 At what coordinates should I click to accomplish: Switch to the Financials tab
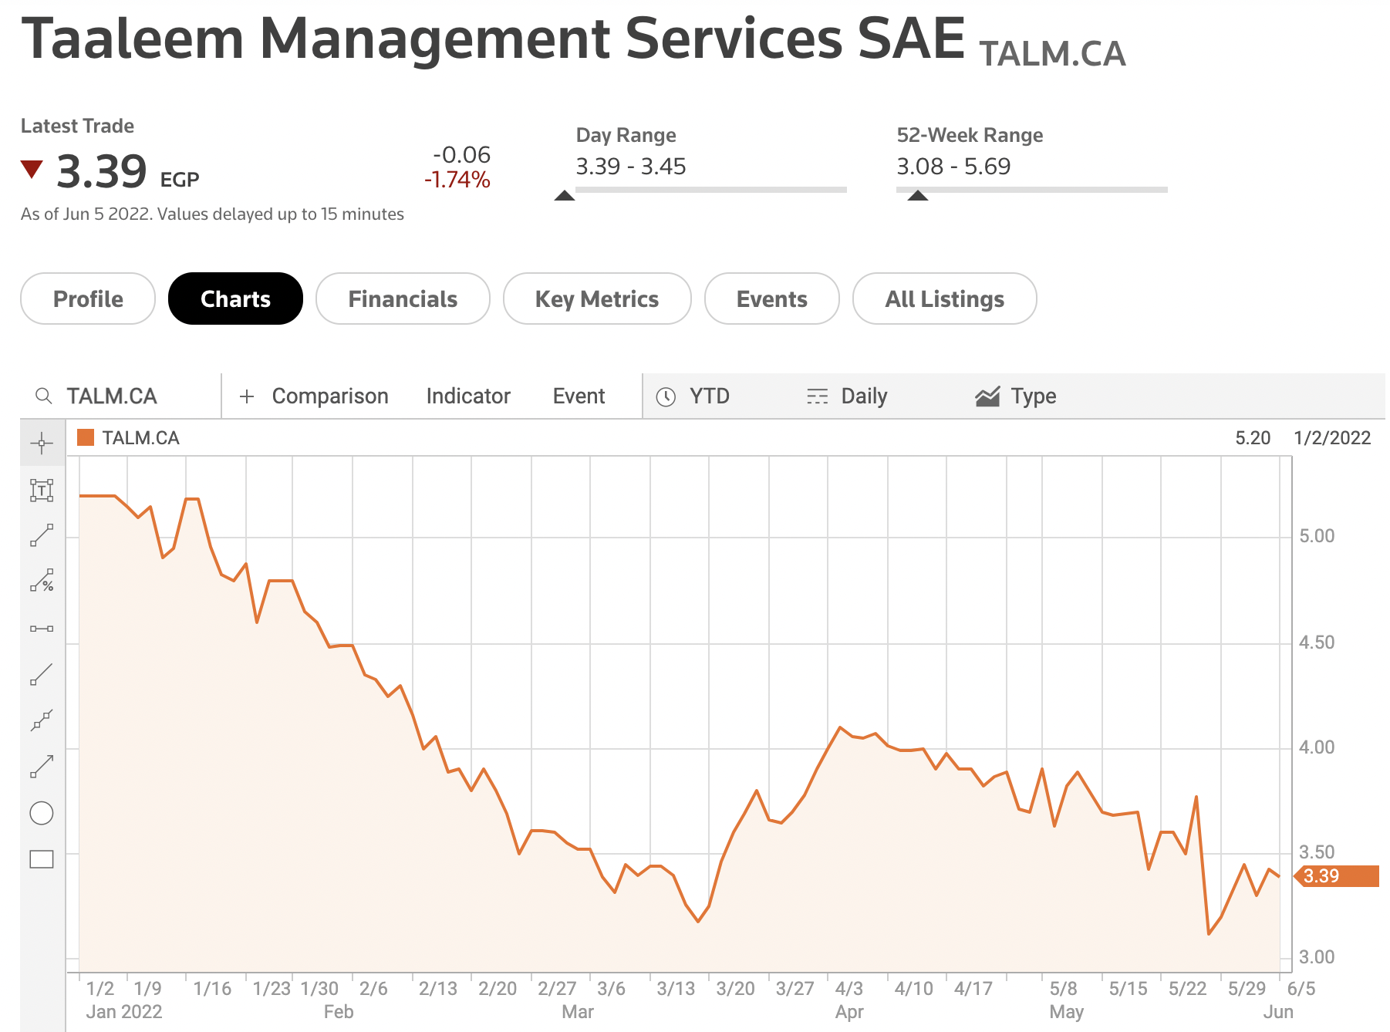coord(403,298)
